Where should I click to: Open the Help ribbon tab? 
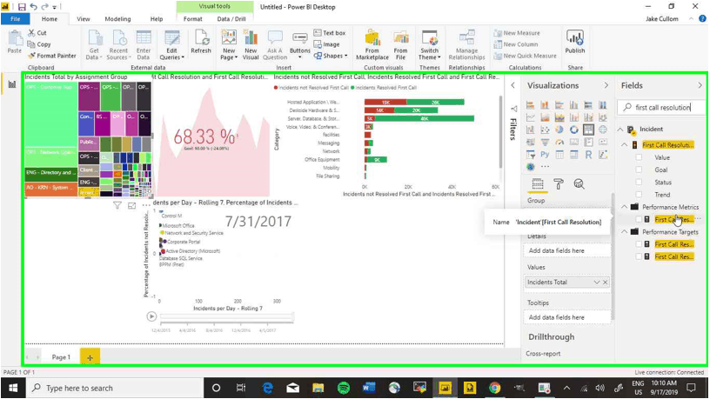pos(157,19)
